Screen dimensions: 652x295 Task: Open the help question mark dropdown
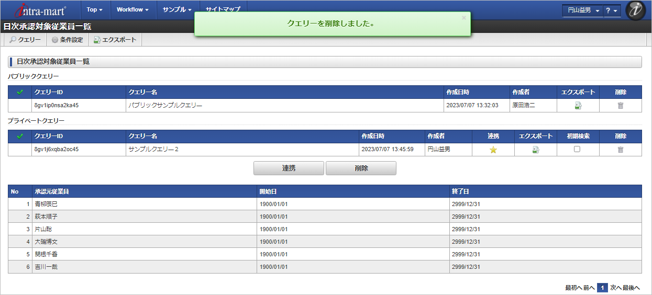point(611,10)
